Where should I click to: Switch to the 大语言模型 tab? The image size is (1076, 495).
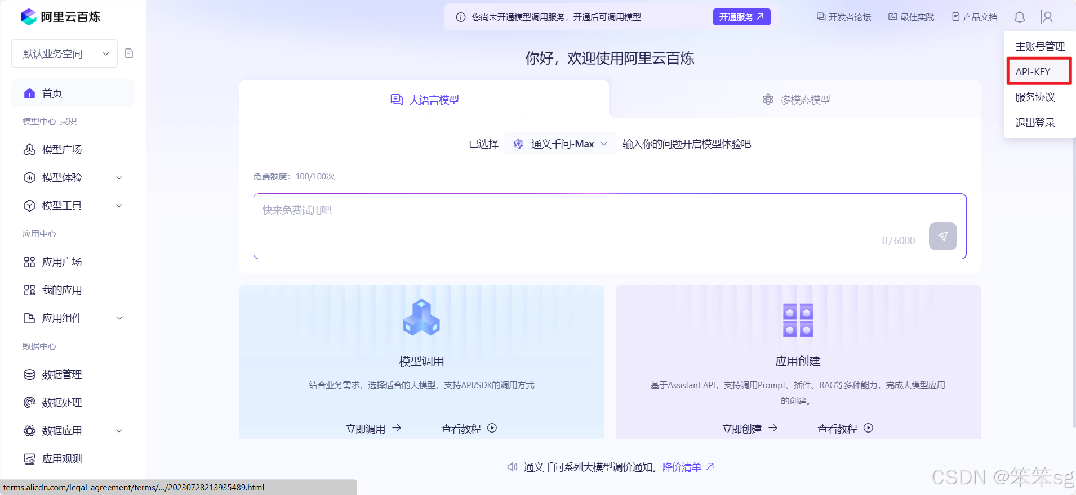point(424,100)
